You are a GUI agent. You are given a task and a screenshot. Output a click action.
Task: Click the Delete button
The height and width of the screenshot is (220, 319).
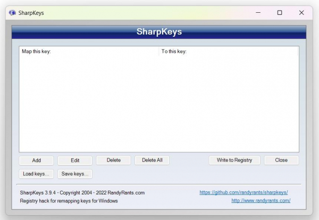click(114, 160)
